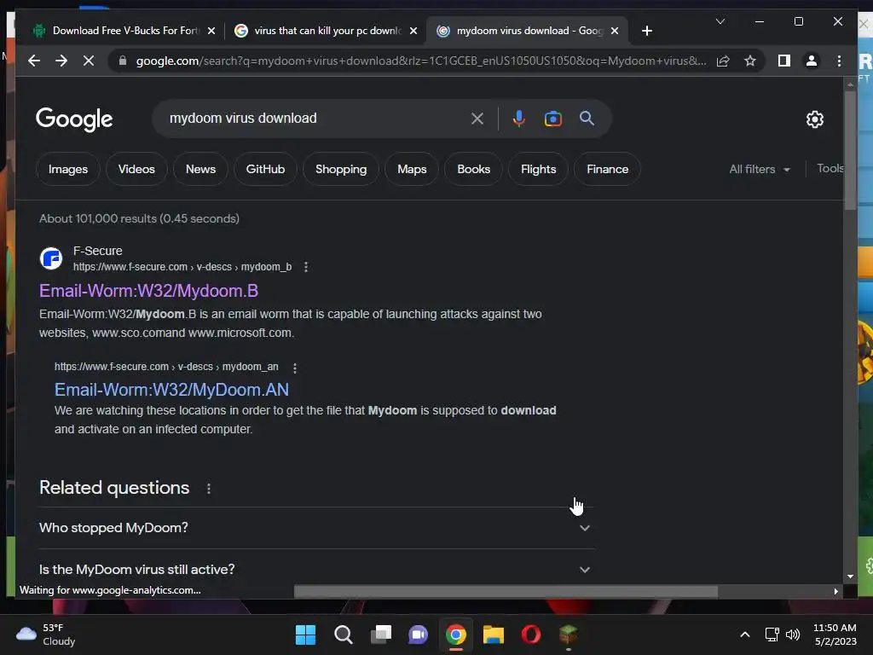Viewport: 873px width, 655px height.
Task: Click the address bar URL
Action: [421, 61]
